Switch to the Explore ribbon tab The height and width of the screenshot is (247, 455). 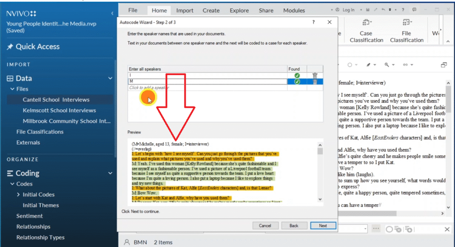pos(239,10)
